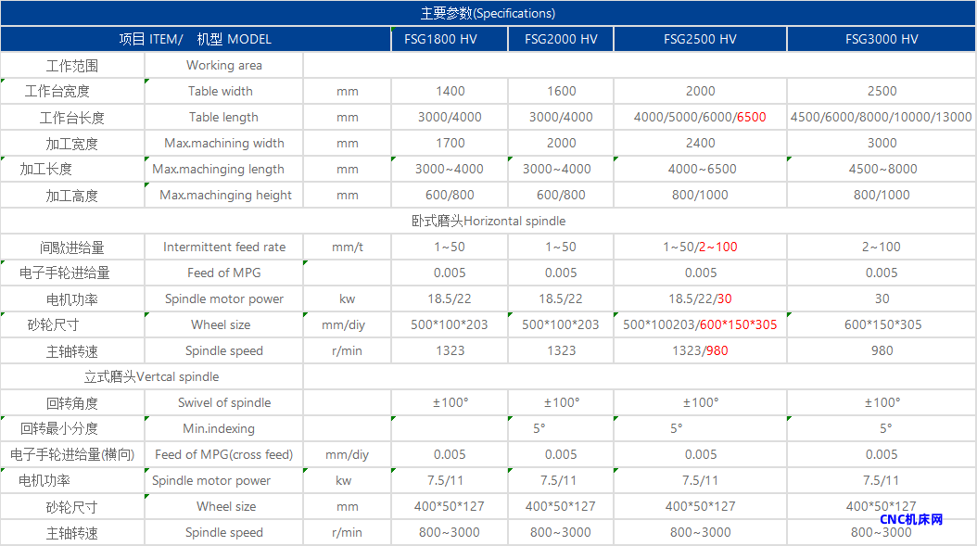Select the 18.5/22/30 motor power cell
This screenshot has width=977, height=546.
[x=700, y=298]
